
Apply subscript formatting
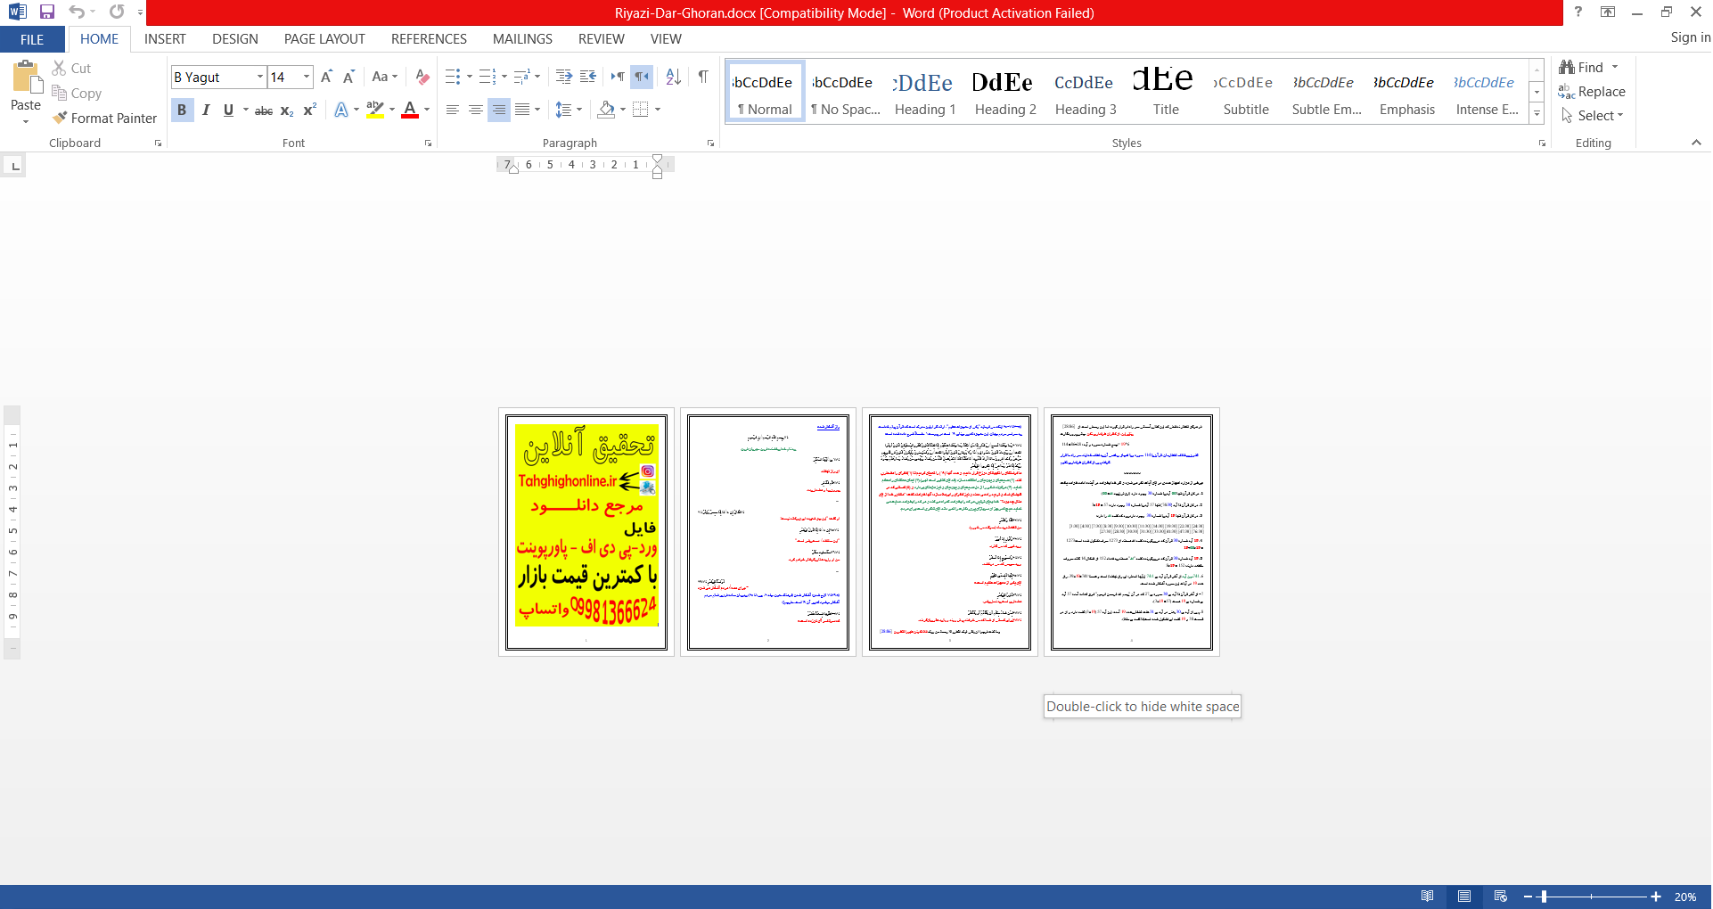287,110
